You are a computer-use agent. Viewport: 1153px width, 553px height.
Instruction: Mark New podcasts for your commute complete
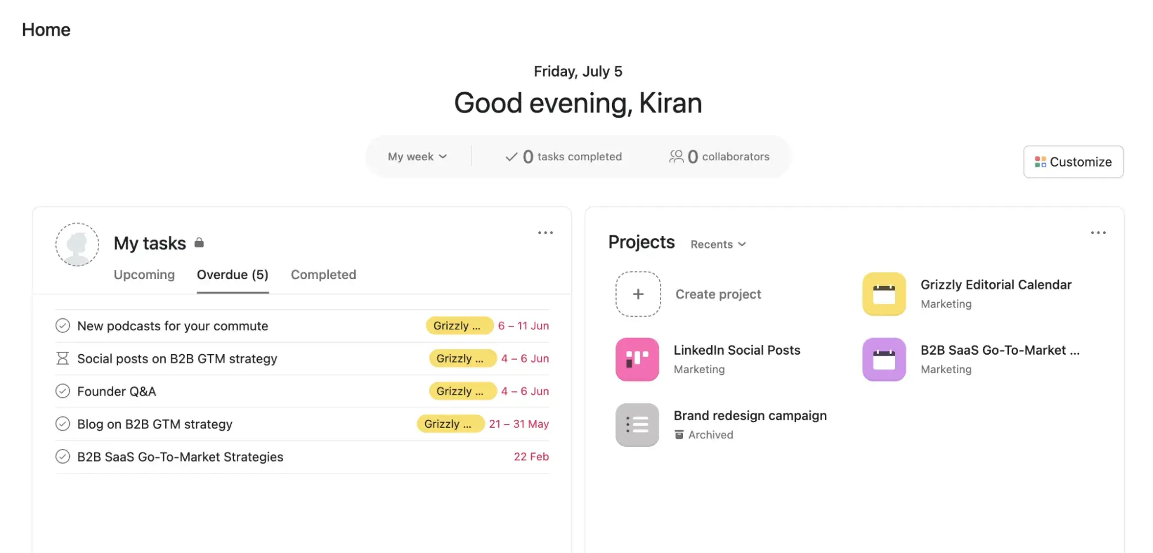[x=62, y=326]
